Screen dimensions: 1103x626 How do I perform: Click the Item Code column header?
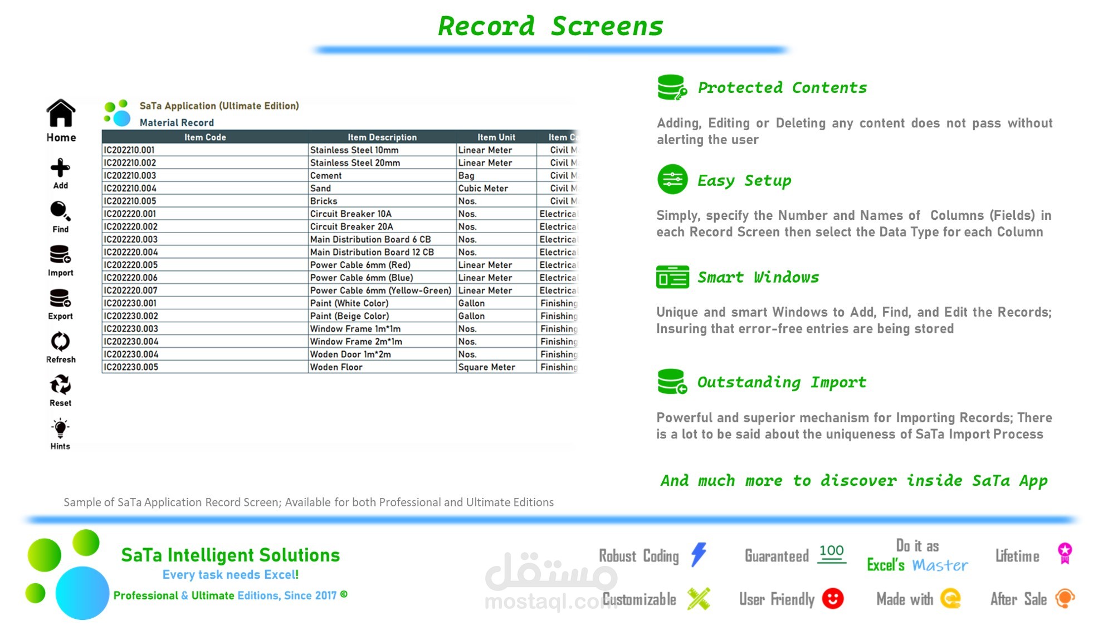click(205, 137)
